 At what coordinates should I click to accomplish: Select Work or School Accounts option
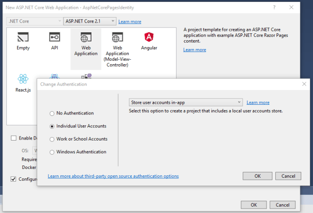tap(52, 139)
